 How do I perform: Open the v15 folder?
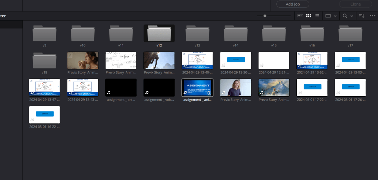click(x=274, y=34)
